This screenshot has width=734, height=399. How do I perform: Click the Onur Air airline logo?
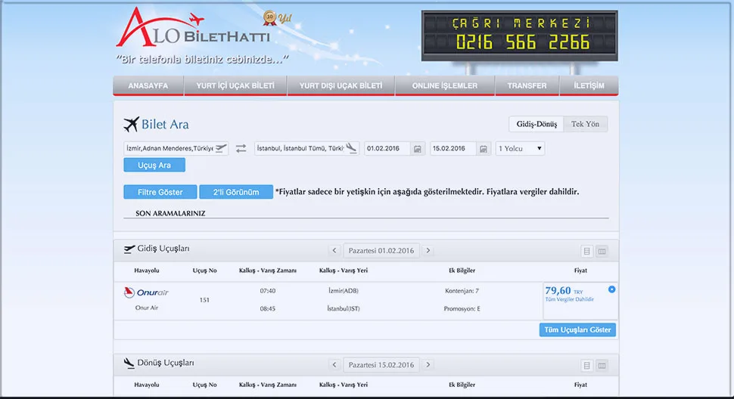tap(146, 292)
